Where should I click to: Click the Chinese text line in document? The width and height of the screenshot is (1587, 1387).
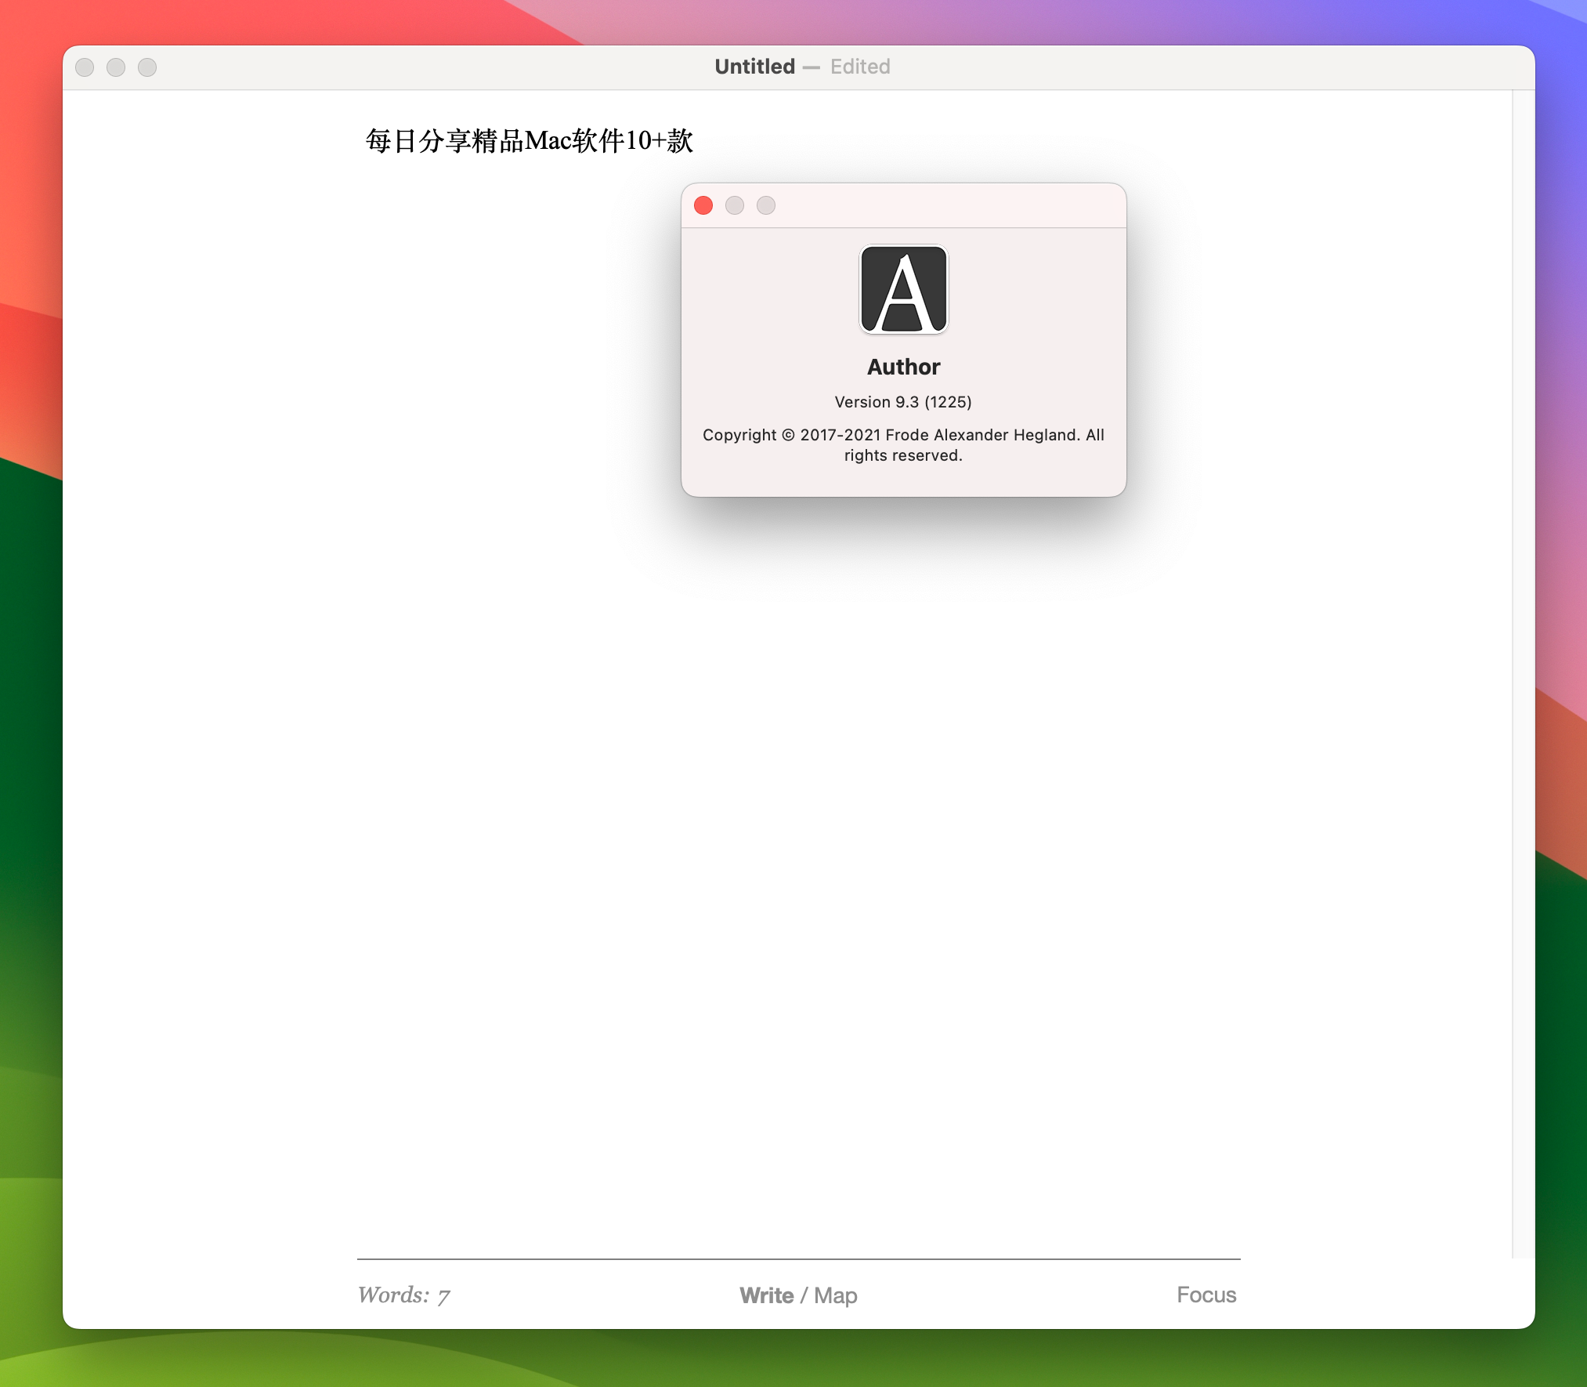530,141
